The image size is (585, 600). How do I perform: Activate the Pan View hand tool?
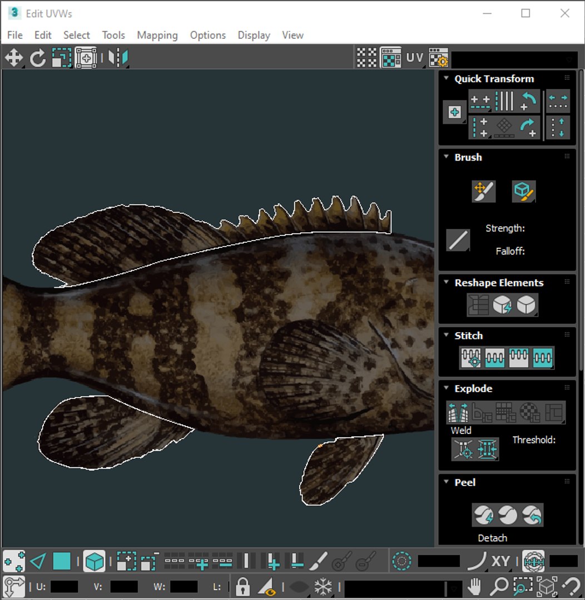[475, 586]
